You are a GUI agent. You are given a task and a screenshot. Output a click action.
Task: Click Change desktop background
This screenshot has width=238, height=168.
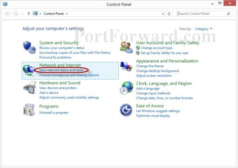(157, 71)
